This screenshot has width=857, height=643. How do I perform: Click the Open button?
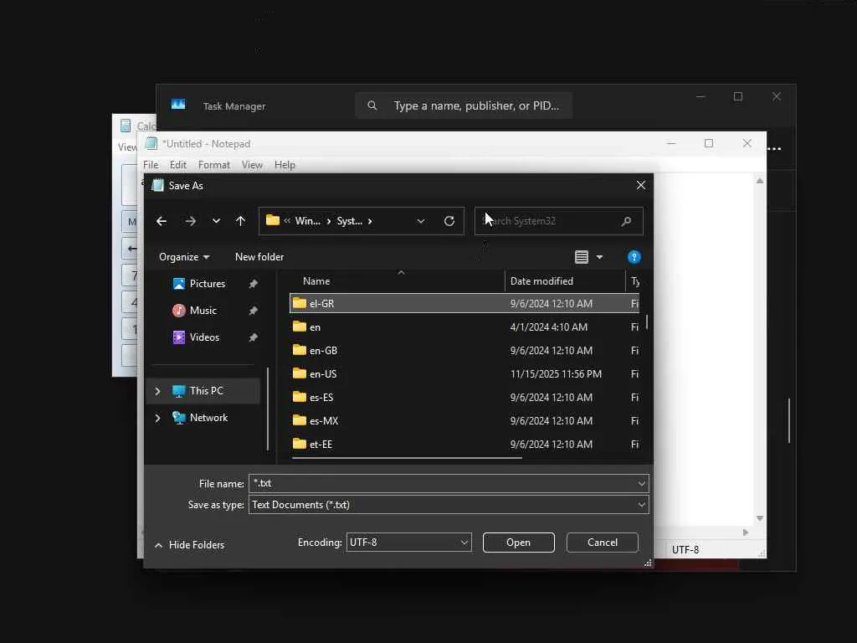(x=519, y=543)
